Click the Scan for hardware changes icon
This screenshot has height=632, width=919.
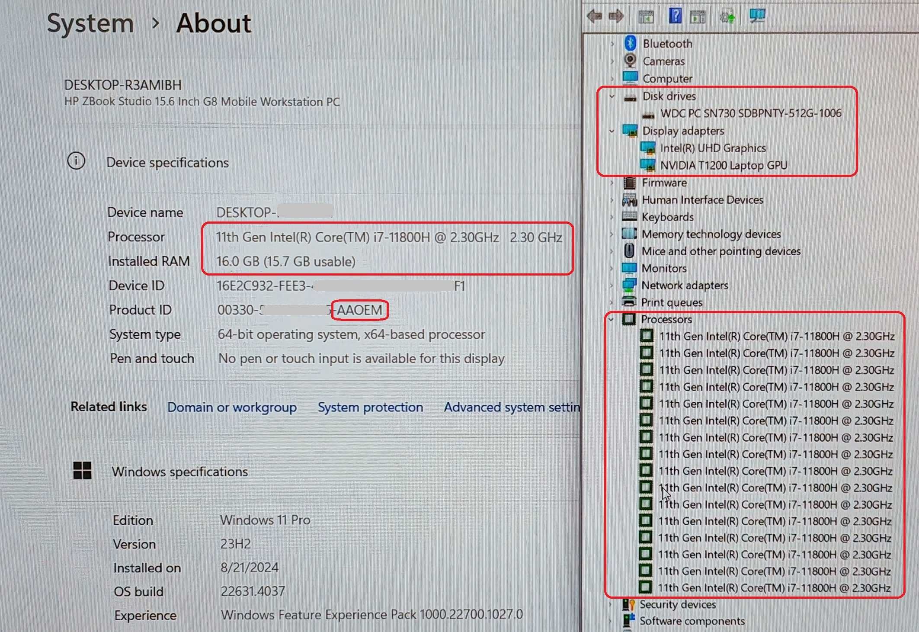(757, 16)
